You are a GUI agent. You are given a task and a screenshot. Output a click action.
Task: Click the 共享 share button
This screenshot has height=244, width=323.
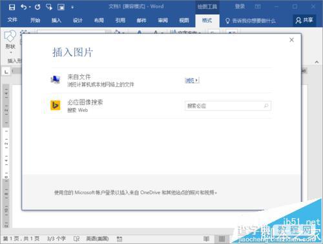(304, 20)
